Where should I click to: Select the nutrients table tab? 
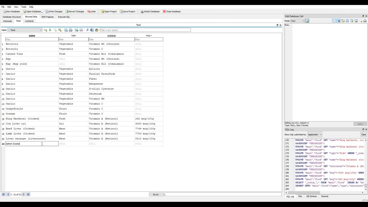(x=29, y=21)
